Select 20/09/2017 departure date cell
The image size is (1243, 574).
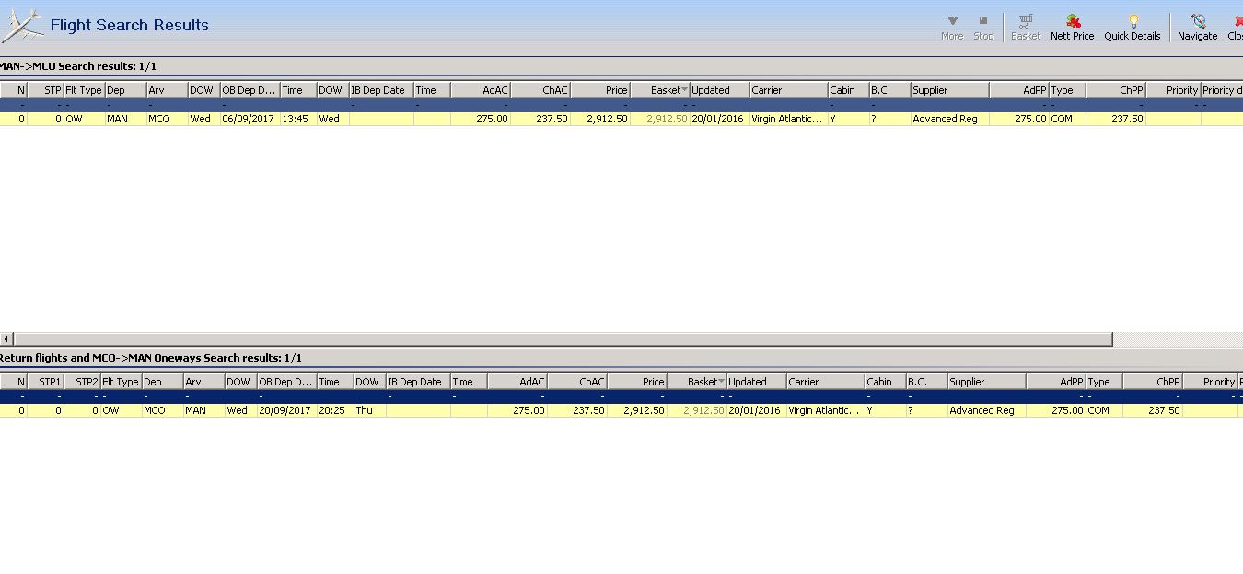[286, 410]
